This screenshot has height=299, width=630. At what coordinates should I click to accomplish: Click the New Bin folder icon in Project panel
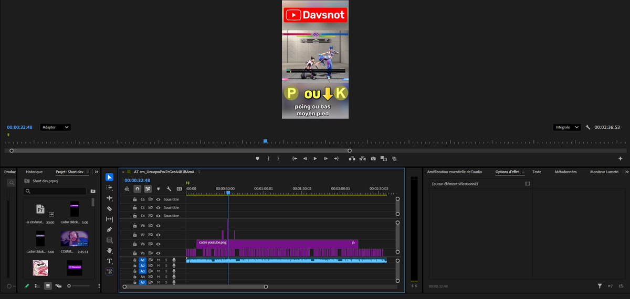[x=92, y=191]
